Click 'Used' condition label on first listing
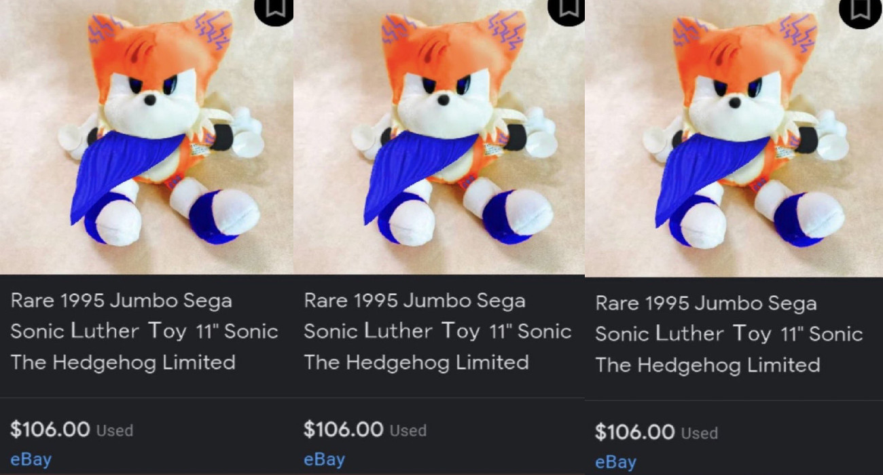This screenshot has width=883, height=475. click(115, 430)
